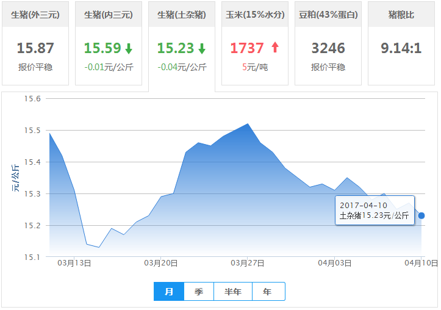Click the red up arrow beside 1737

pos(274,48)
